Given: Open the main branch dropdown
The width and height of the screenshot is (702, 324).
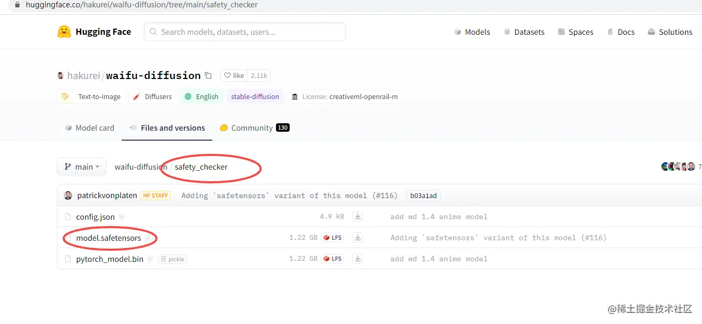Looking at the screenshot, I should (x=82, y=166).
